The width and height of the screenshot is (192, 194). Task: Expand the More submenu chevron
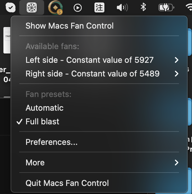pos(176,163)
